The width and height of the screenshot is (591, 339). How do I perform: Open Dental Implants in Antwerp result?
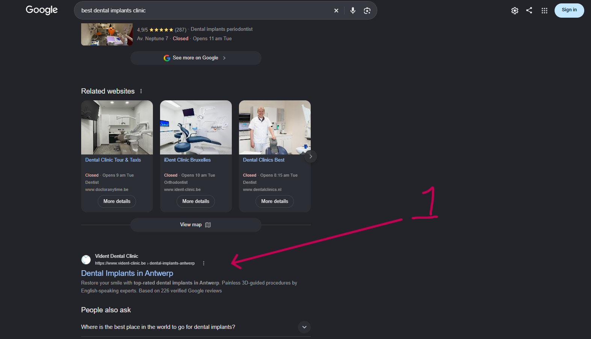coord(127,273)
